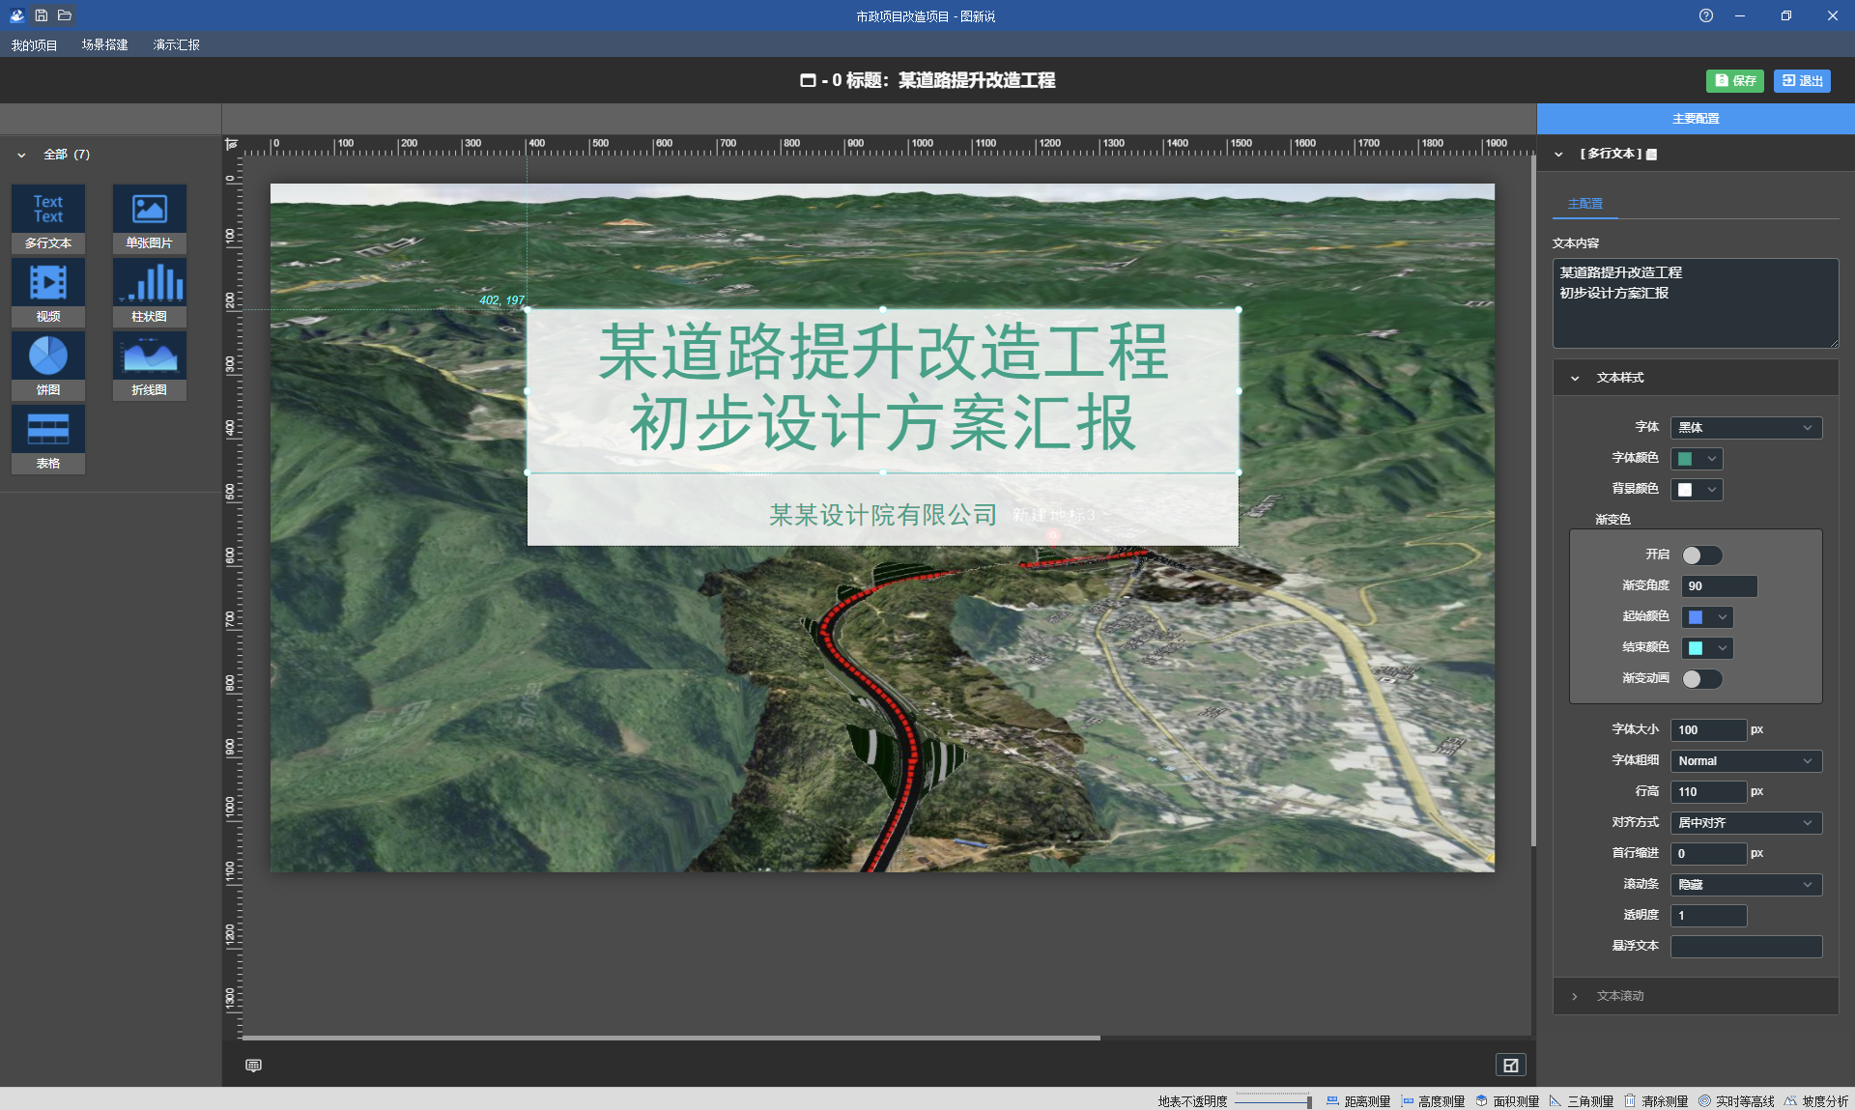Toggle the gradient animation (渐变动画) switch

pos(1701,679)
